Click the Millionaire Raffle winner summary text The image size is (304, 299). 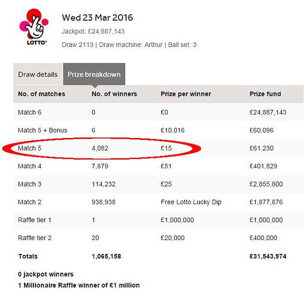tap(79, 285)
